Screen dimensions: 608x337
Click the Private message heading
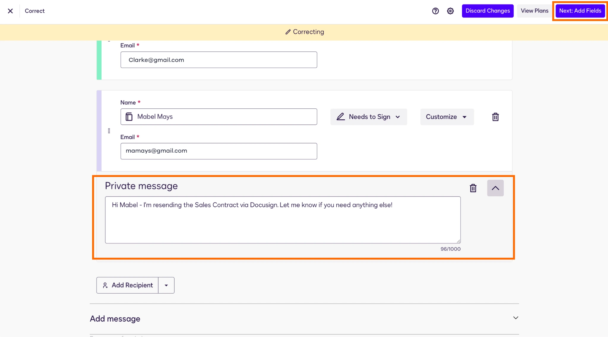pyautogui.click(x=141, y=186)
